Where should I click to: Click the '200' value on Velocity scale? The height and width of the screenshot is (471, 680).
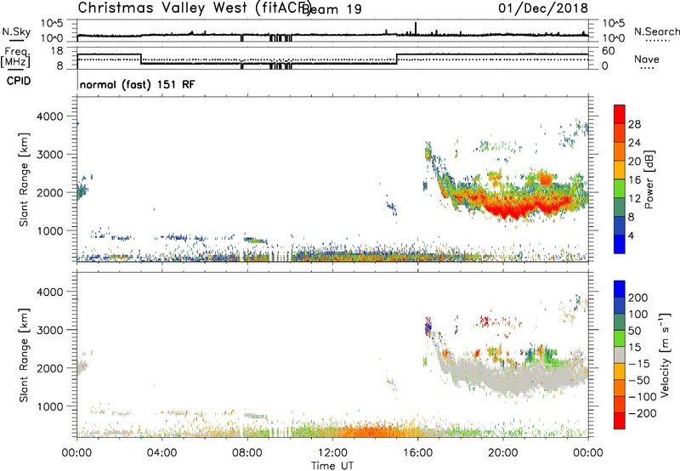638,298
